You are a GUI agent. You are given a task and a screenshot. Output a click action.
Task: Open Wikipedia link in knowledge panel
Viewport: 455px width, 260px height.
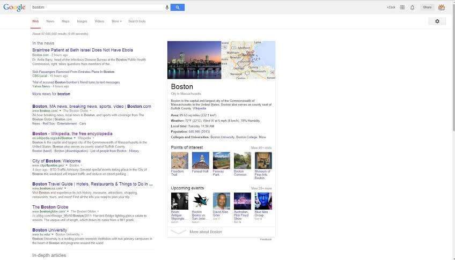click(x=200, y=108)
